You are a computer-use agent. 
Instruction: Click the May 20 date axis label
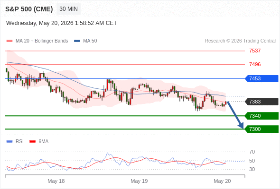pos(222,181)
